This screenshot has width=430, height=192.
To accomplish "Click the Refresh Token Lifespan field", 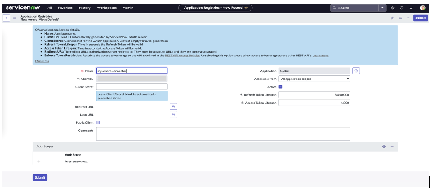I will click(314, 95).
